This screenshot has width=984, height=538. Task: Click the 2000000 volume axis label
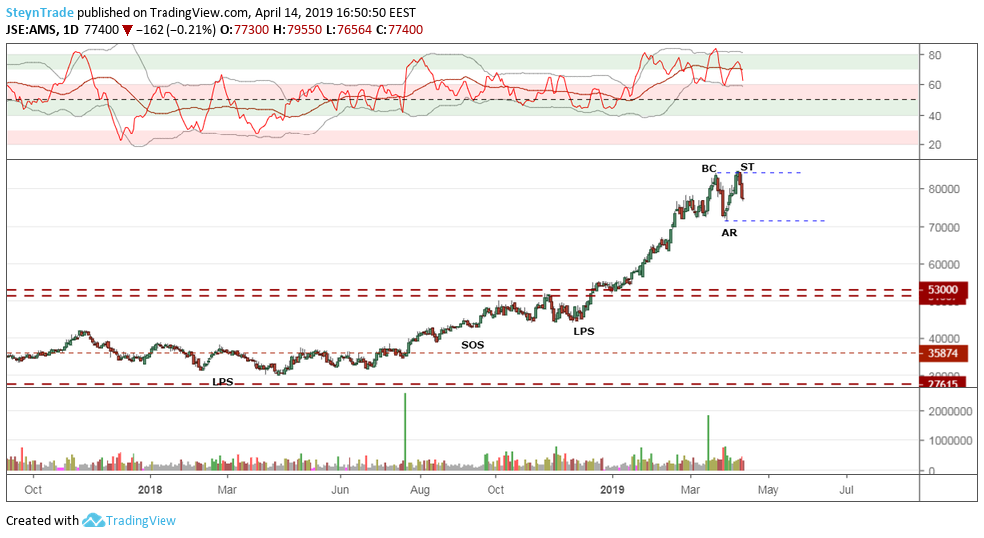(950, 411)
